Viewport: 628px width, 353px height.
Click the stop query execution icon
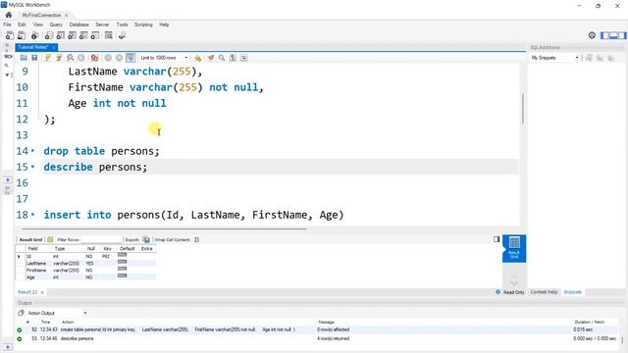[81, 58]
